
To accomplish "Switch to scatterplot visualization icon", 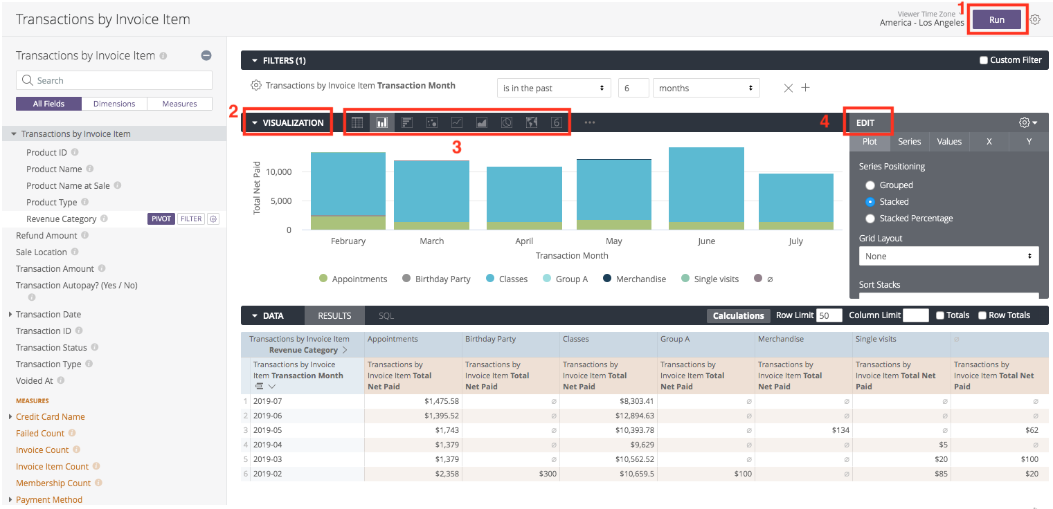I will 432,122.
